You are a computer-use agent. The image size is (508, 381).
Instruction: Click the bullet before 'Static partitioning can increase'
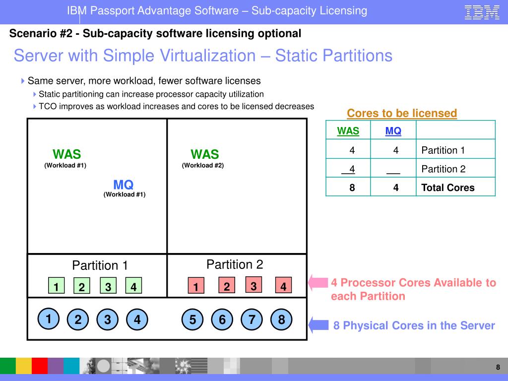34,94
